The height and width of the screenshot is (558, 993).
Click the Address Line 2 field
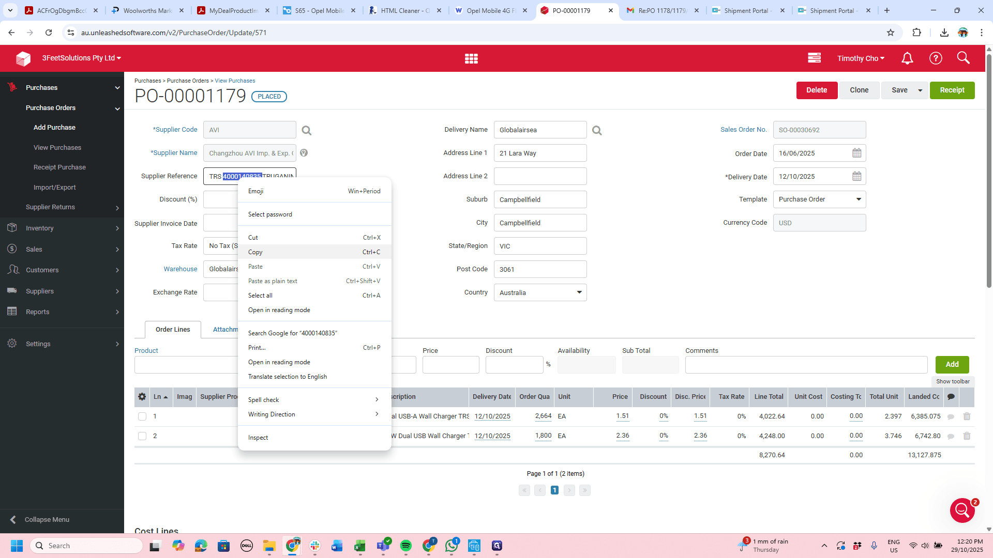(540, 176)
